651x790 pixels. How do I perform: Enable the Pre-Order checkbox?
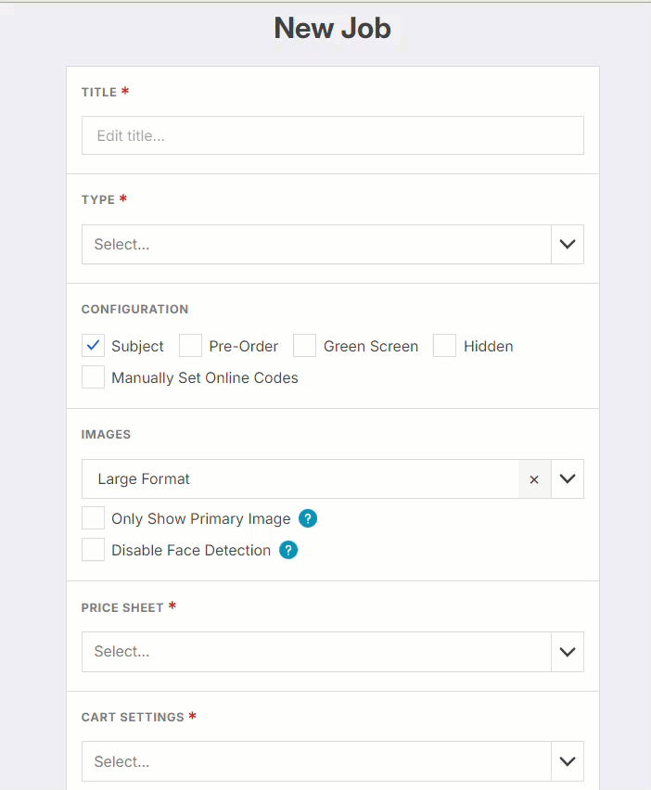191,346
